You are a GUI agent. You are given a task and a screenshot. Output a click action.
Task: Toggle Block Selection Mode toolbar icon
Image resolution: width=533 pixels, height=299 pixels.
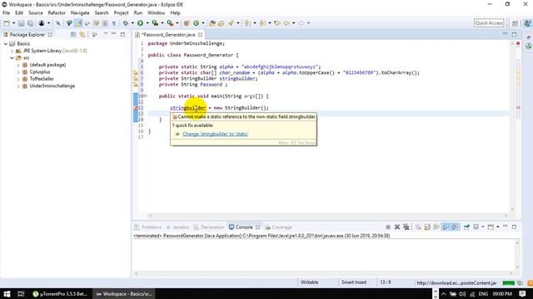point(105,23)
